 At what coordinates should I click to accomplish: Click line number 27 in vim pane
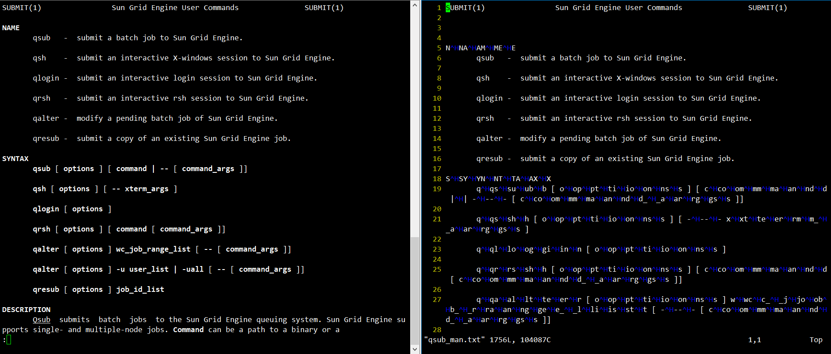pos(437,300)
